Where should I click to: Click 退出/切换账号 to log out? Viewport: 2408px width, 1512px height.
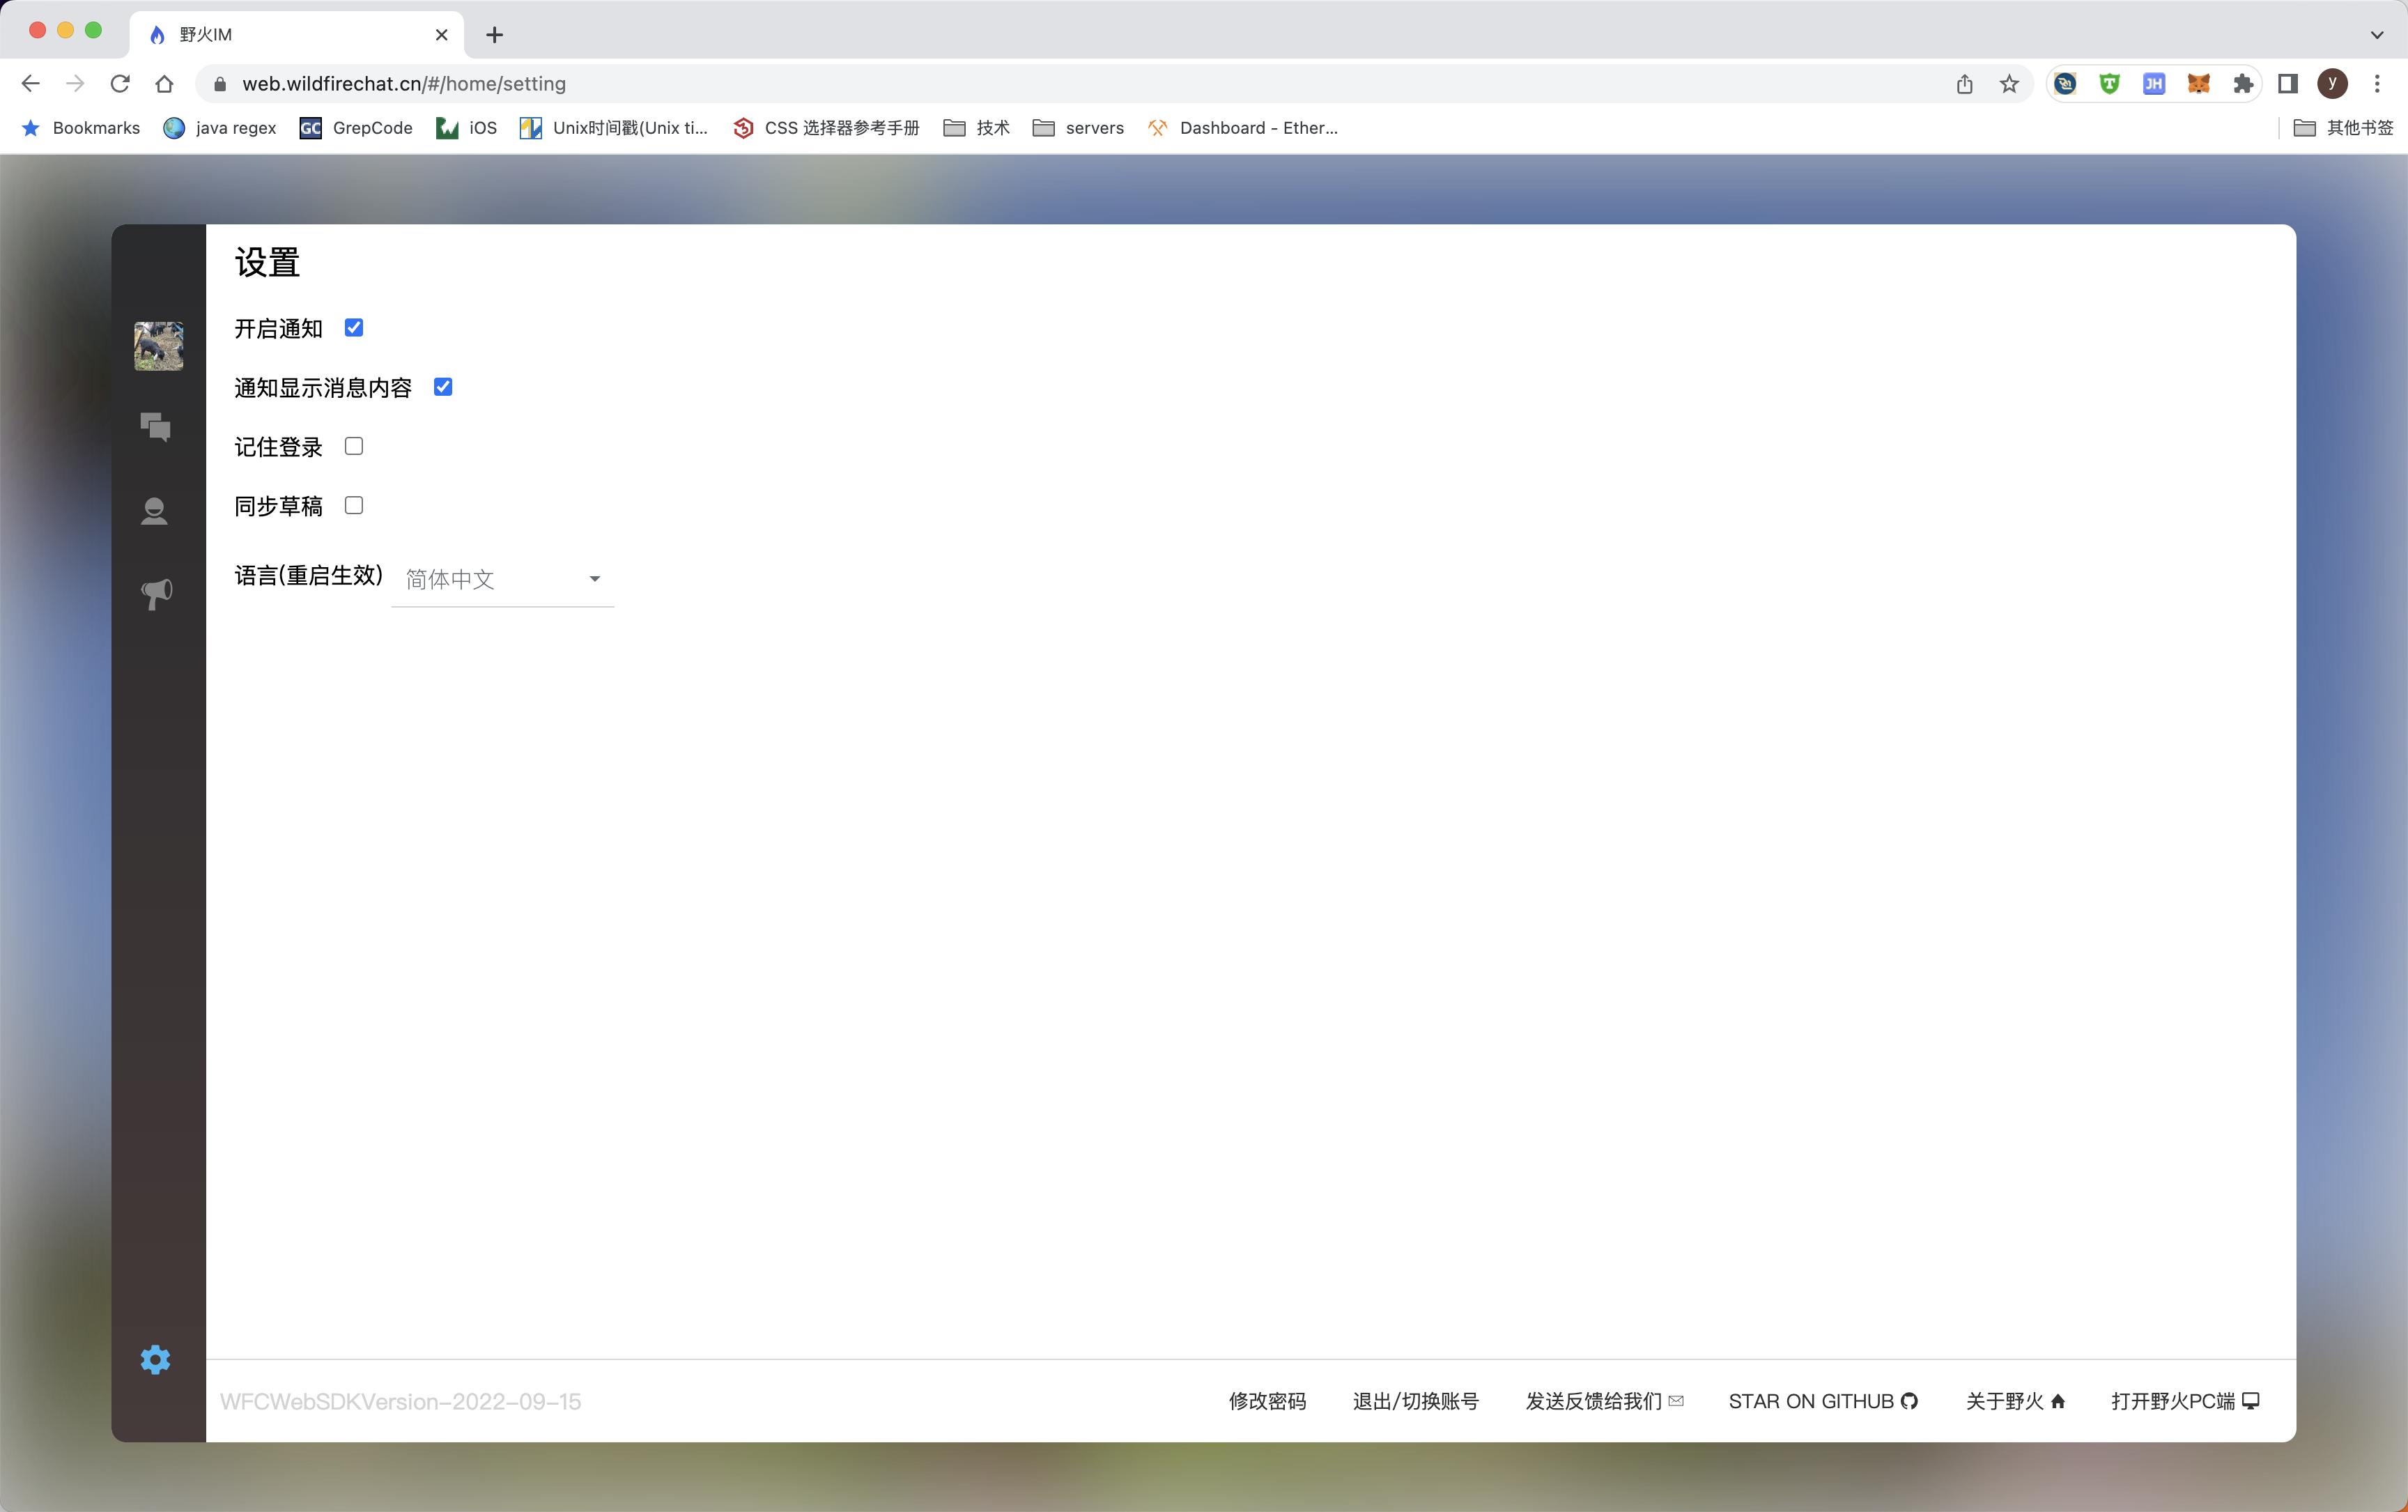(1415, 1401)
